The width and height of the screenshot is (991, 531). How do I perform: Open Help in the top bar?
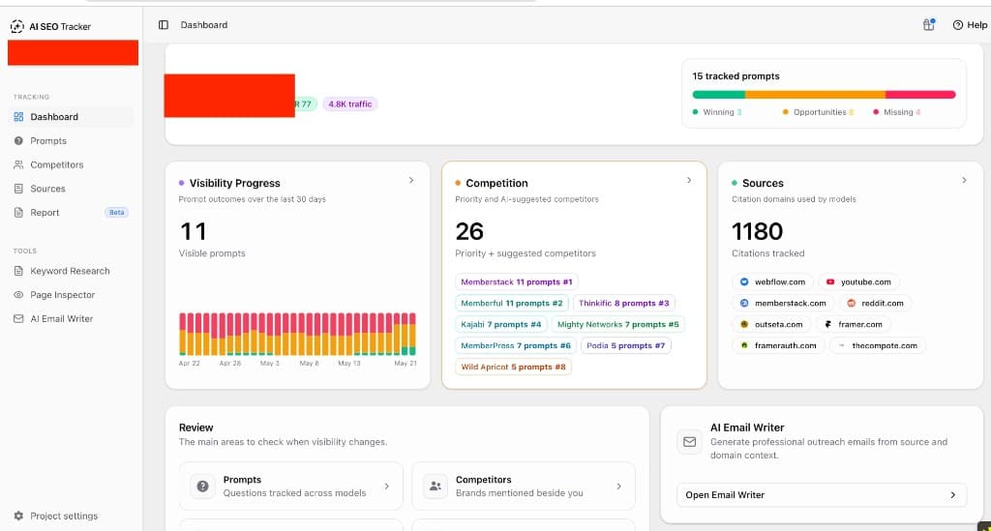pyautogui.click(x=970, y=24)
